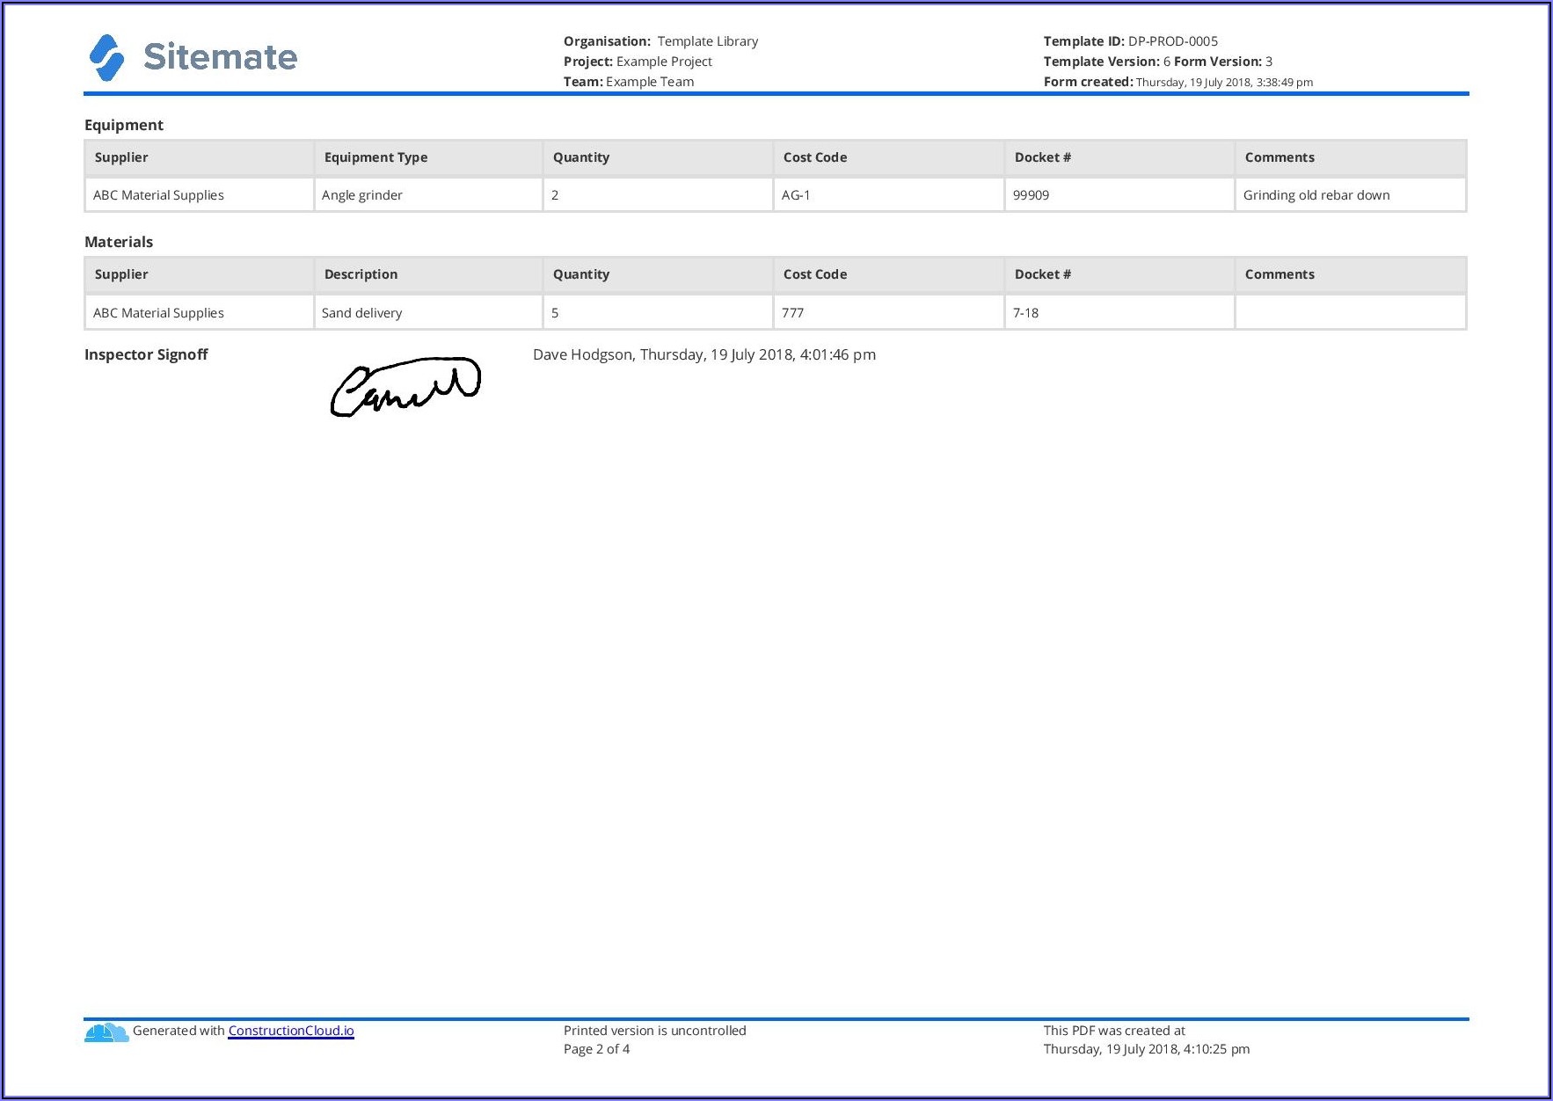This screenshot has height=1101, width=1553.
Task: Click Template ID DP-PROD-0005
Action: 1130,41
